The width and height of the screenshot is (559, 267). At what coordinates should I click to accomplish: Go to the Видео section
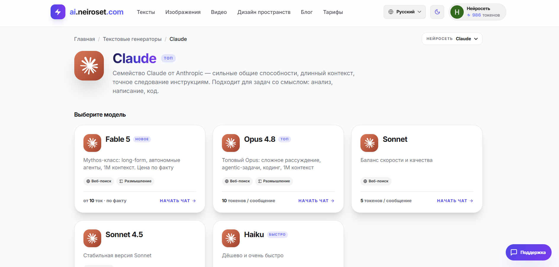219,12
